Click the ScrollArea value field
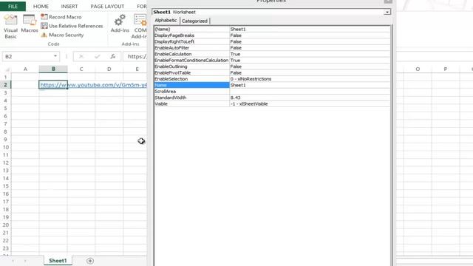The width and height of the screenshot is (473, 266). click(x=310, y=92)
